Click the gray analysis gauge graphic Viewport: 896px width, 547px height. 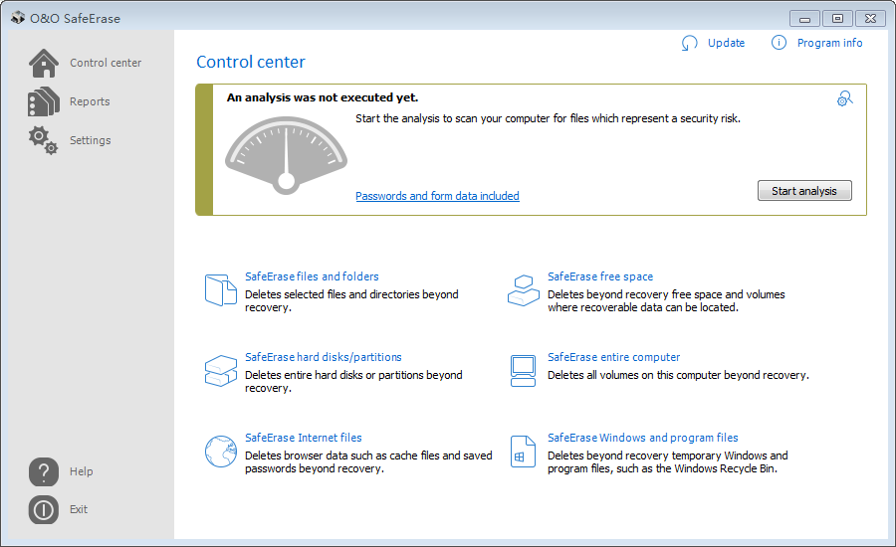click(287, 155)
